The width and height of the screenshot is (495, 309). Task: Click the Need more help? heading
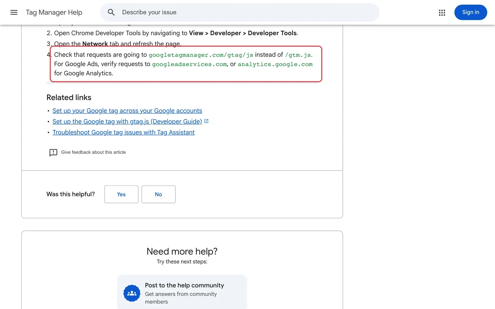tap(182, 252)
